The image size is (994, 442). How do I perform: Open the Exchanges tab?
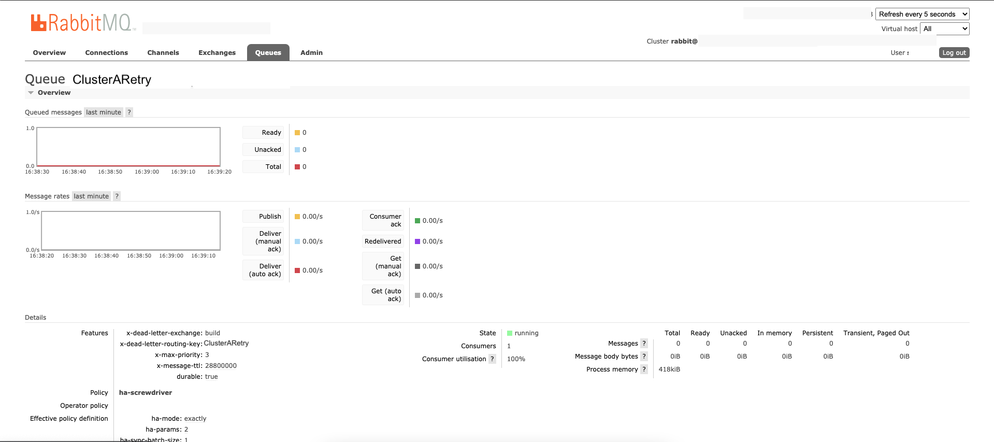(217, 53)
